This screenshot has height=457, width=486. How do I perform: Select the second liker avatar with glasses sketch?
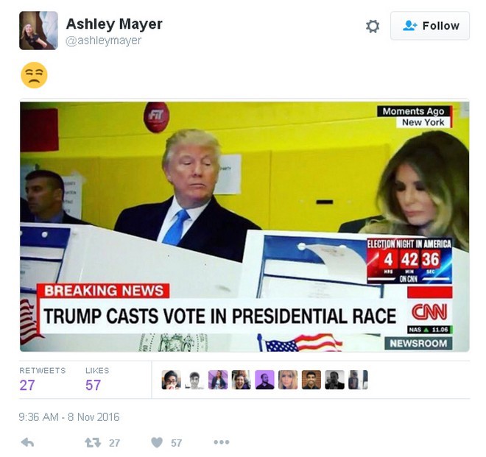pyautogui.click(x=194, y=380)
